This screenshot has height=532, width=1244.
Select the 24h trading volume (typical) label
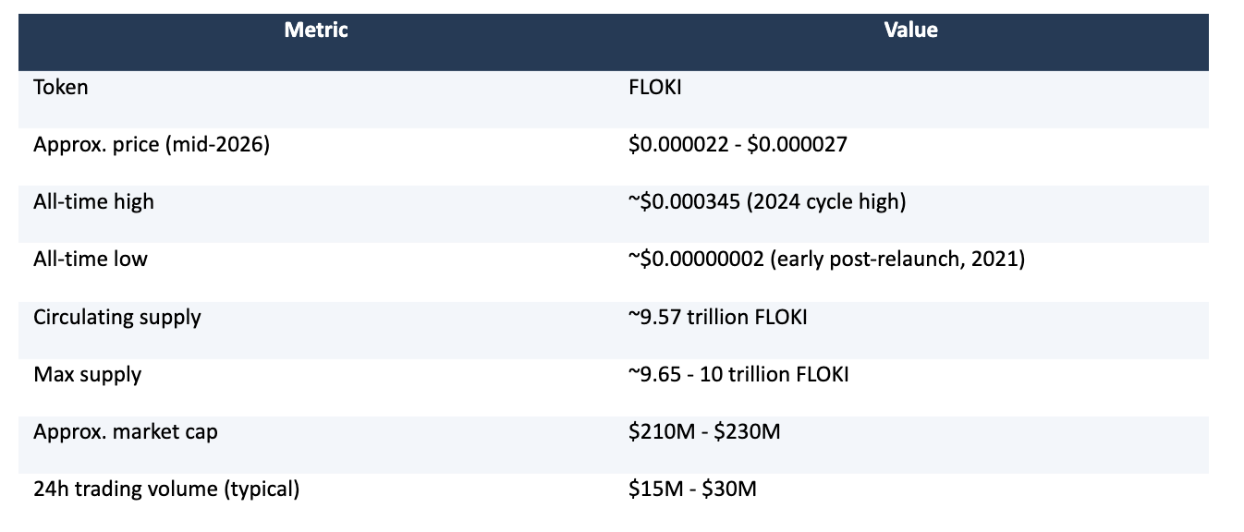tap(166, 489)
